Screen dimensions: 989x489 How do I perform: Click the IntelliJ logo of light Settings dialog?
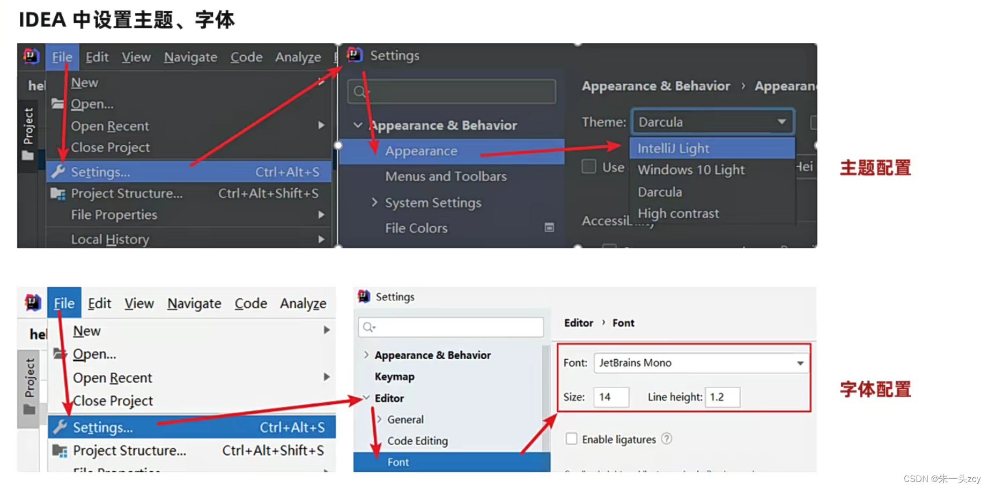click(364, 296)
